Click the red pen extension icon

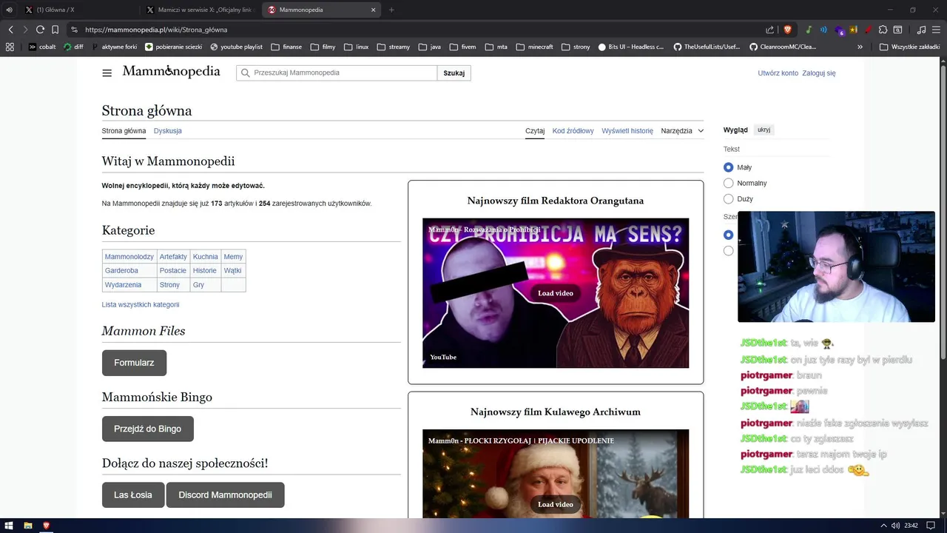(x=869, y=30)
